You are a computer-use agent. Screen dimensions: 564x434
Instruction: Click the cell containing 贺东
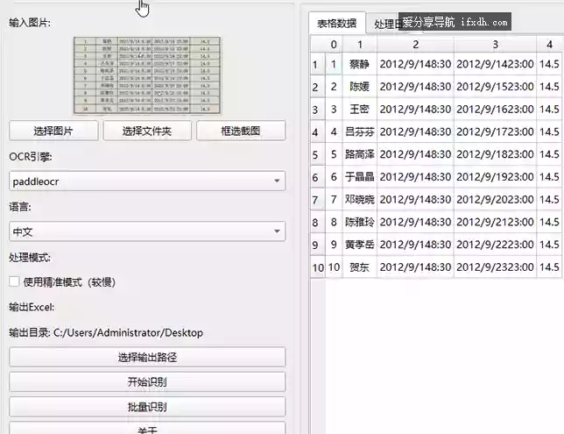click(360, 267)
